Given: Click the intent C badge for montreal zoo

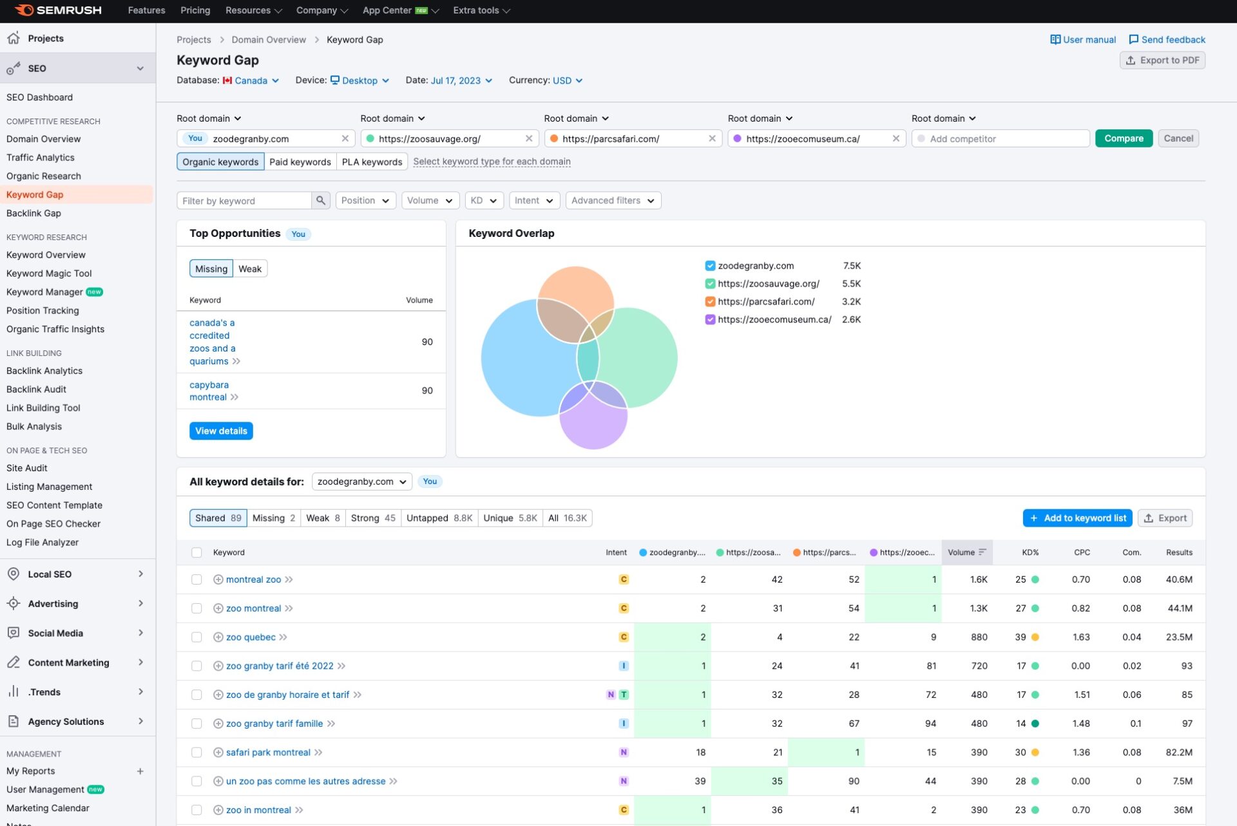Looking at the screenshot, I should [x=623, y=579].
